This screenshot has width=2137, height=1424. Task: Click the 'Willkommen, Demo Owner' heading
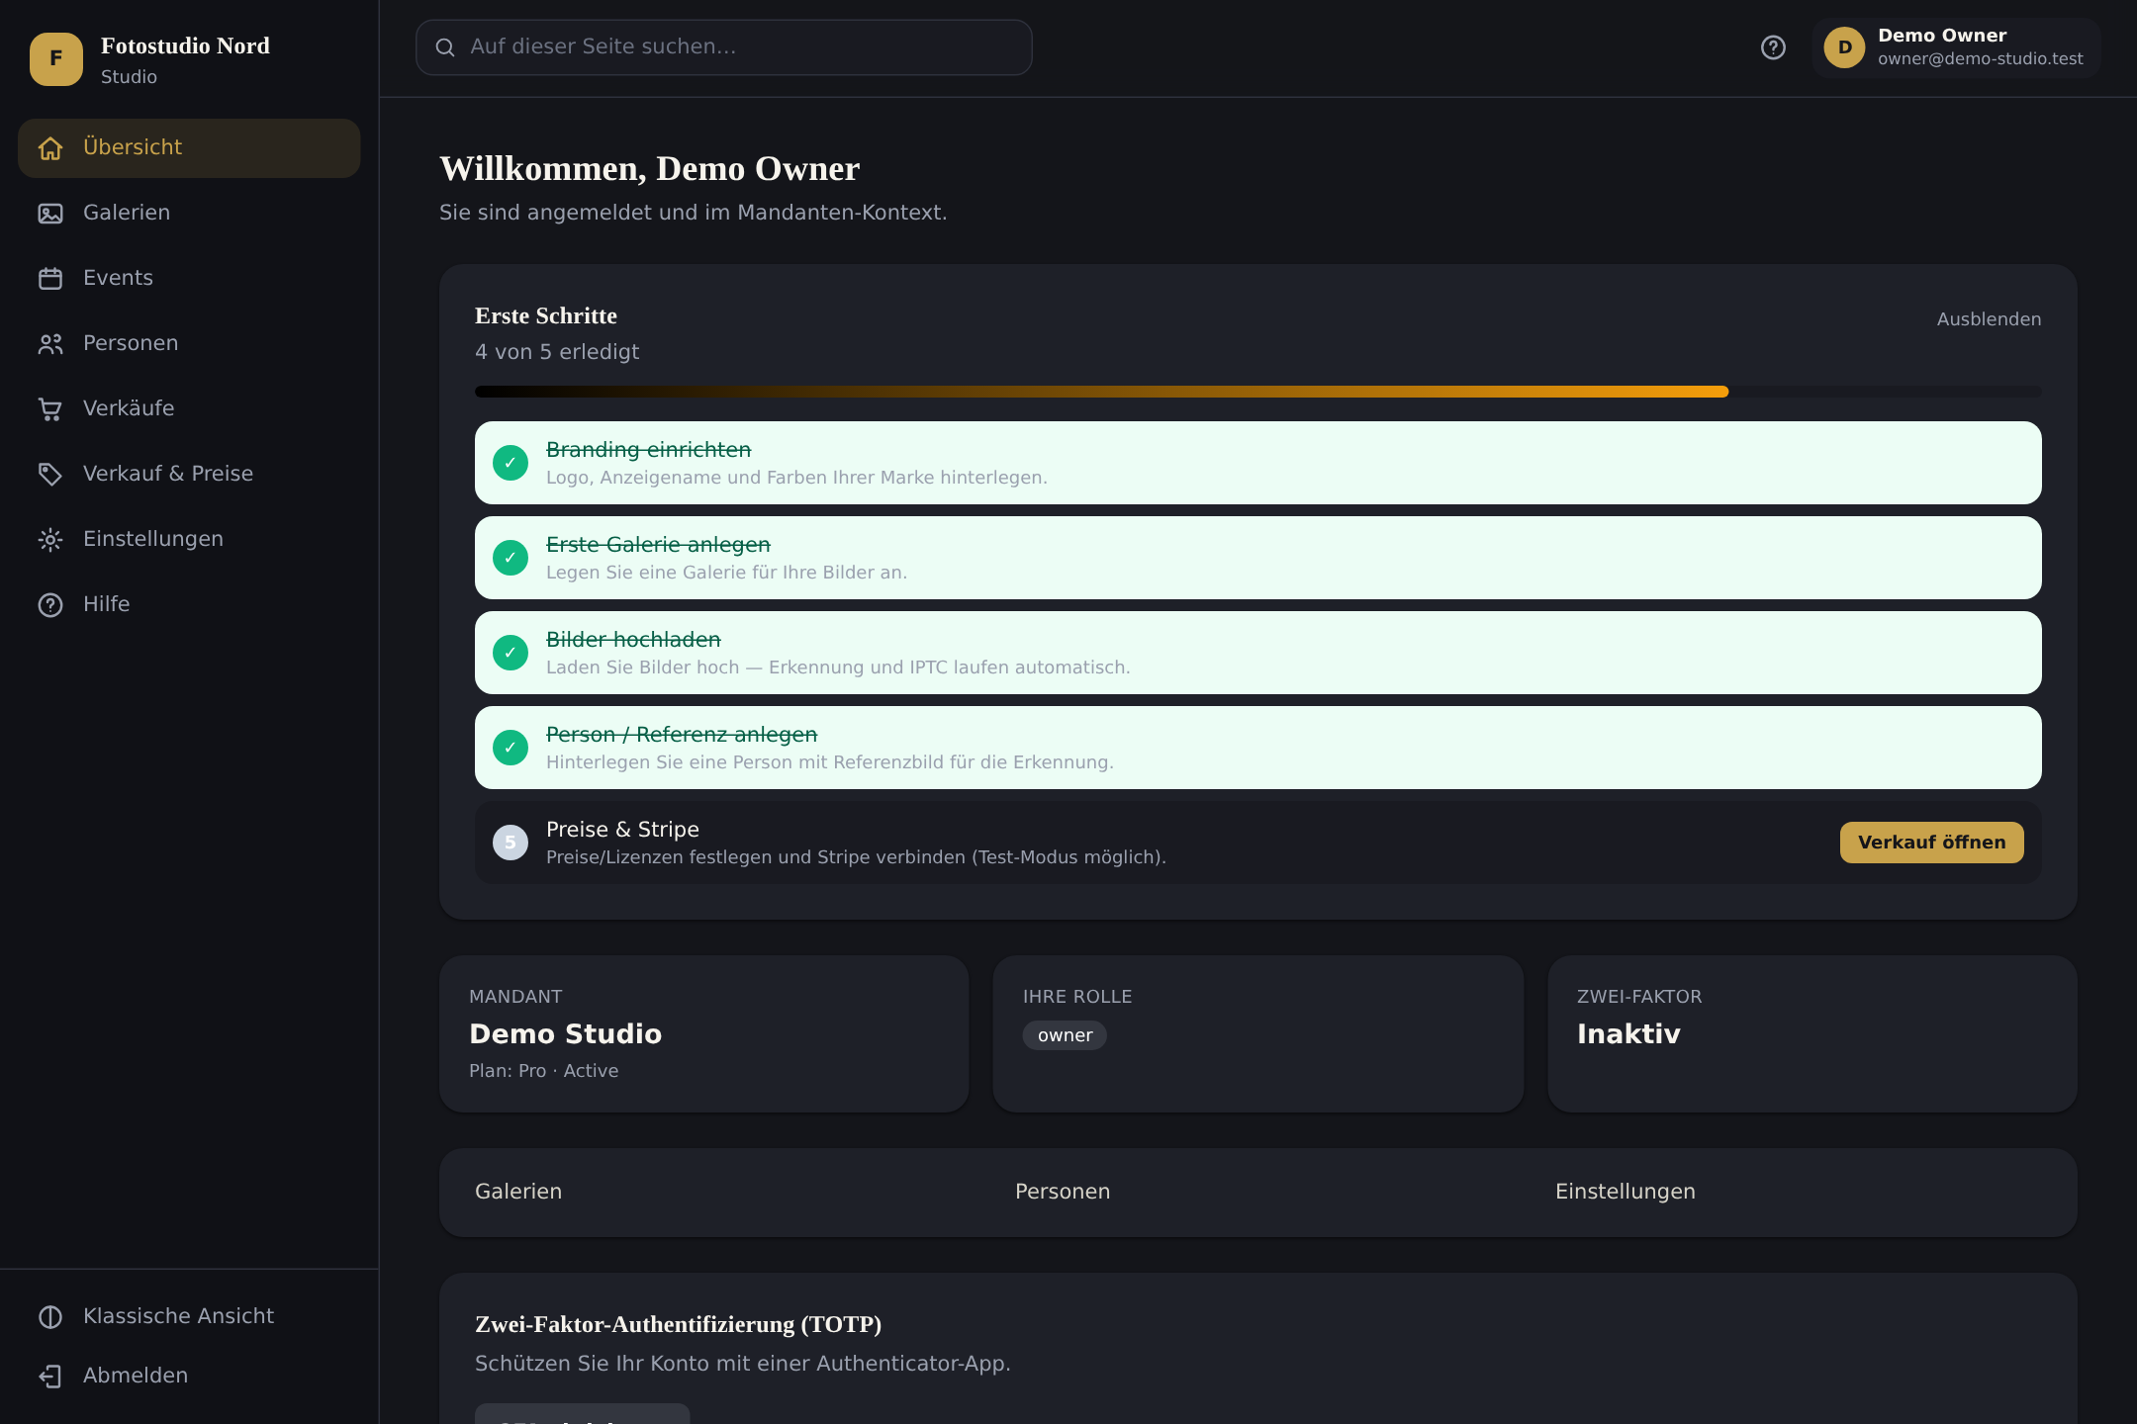[649, 169]
